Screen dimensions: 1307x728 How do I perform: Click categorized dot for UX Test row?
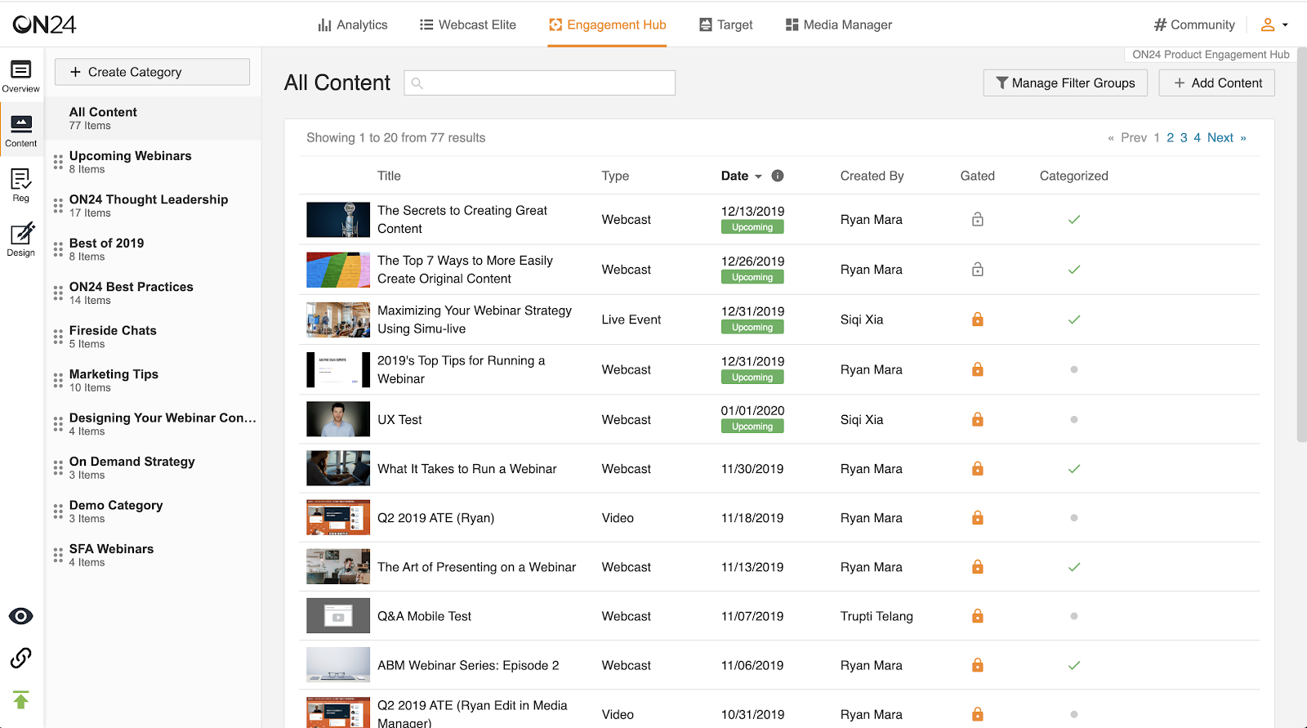pyautogui.click(x=1074, y=419)
